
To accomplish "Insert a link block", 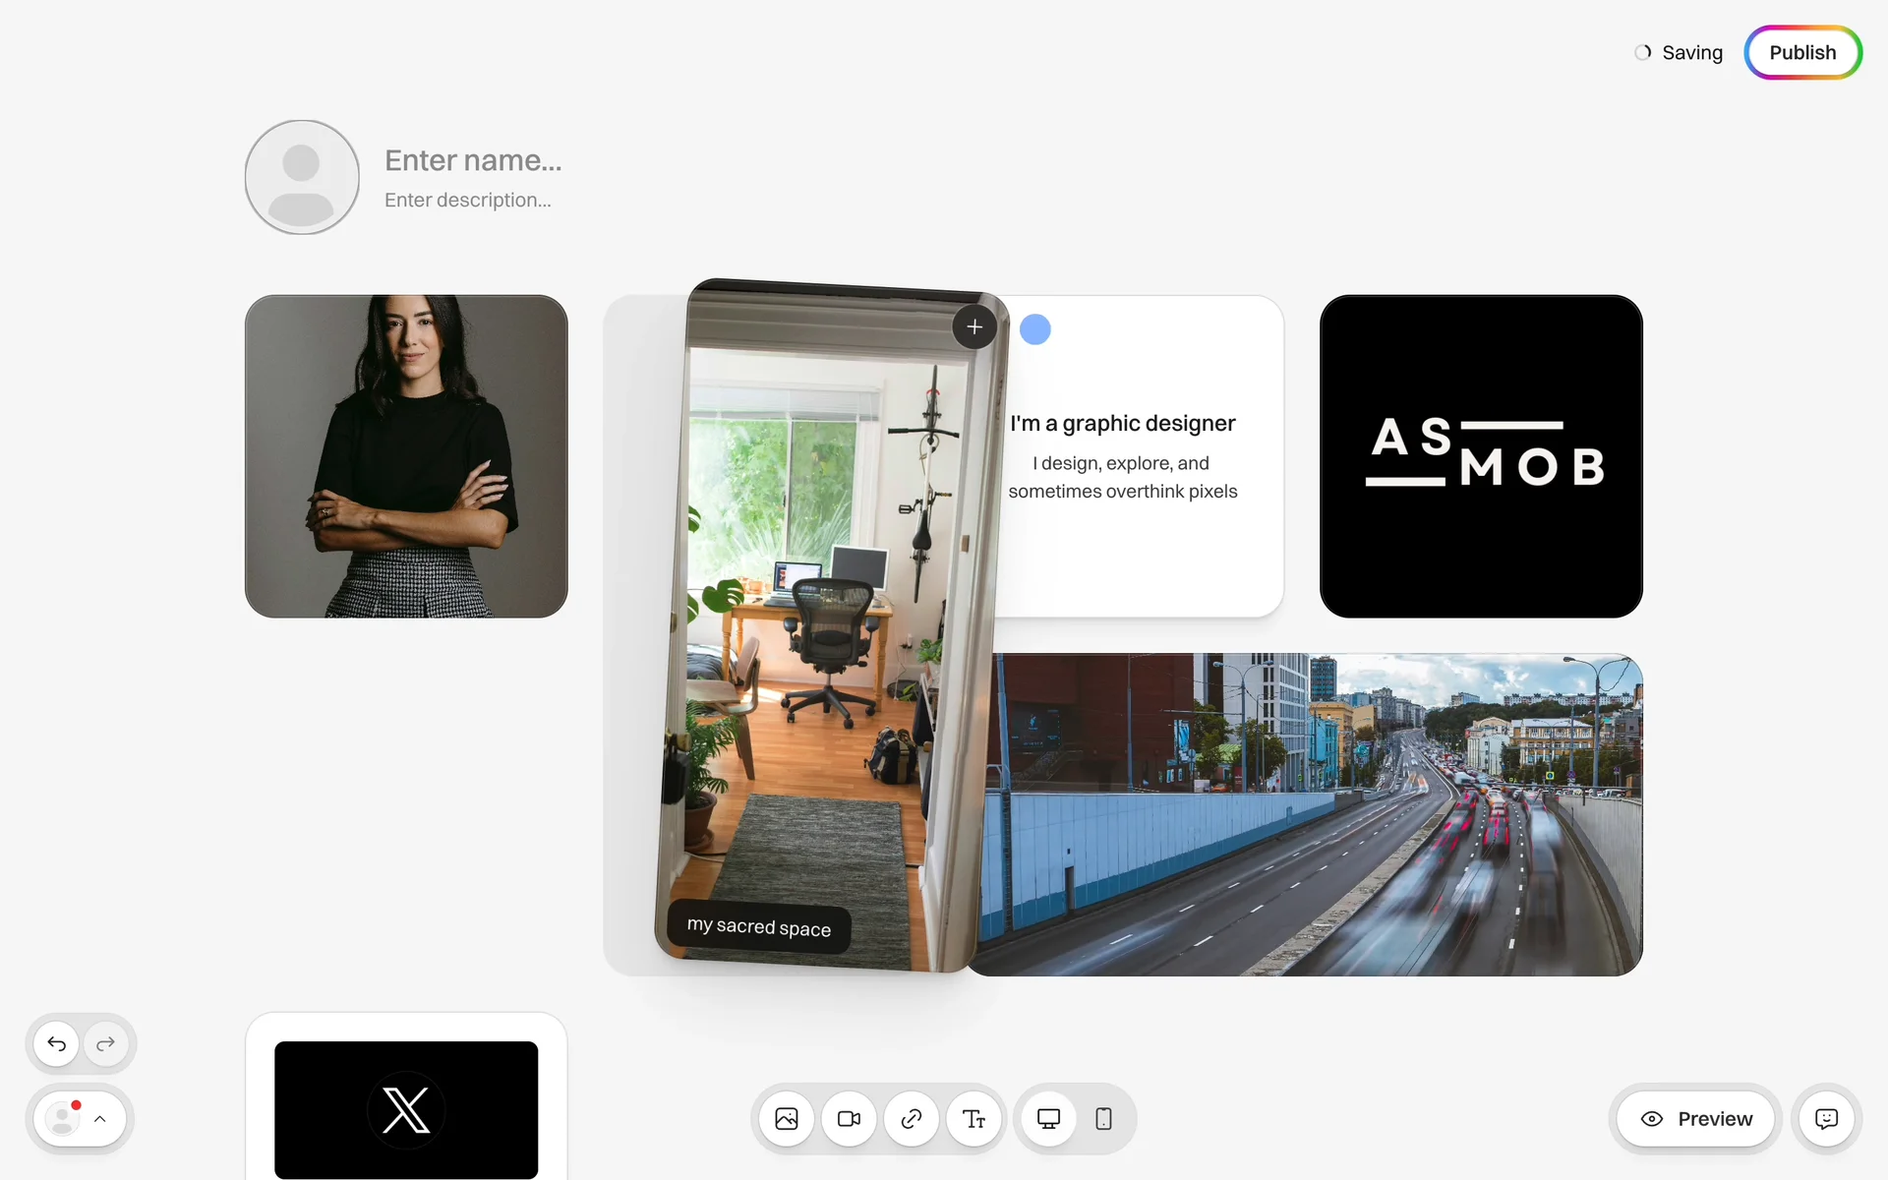I will pos(912,1119).
